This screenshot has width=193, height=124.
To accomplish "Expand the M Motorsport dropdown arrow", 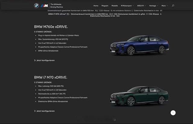I will pos(133,6).
